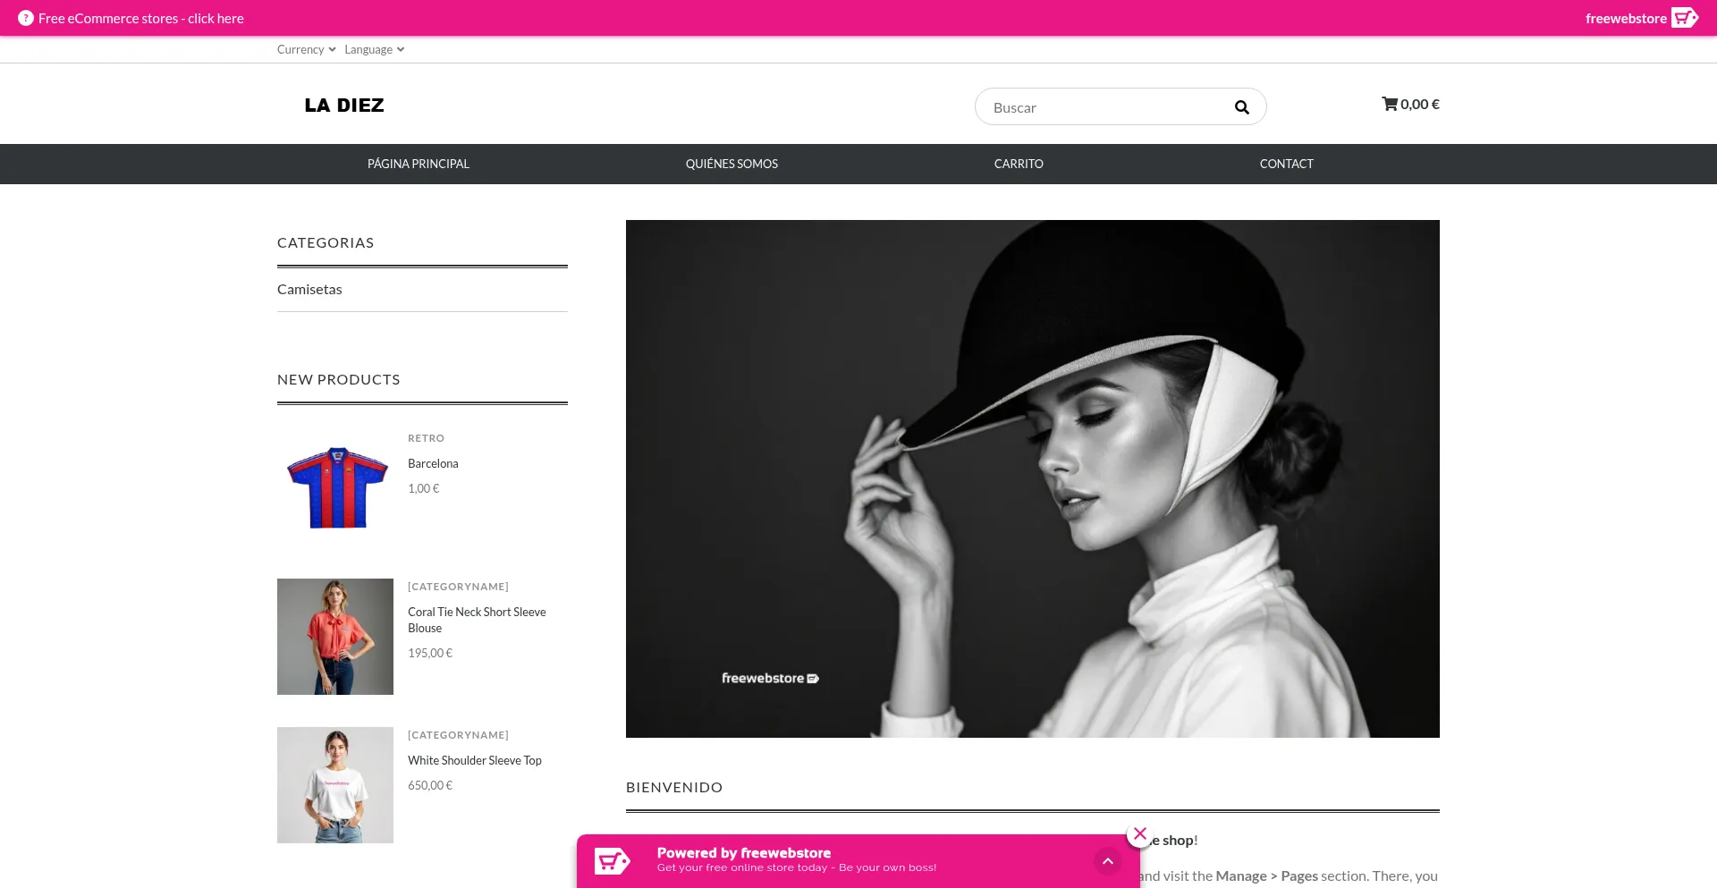The image size is (1717, 888).
Task: Click the search magnifier icon
Action: click(x=1241, y=107)
